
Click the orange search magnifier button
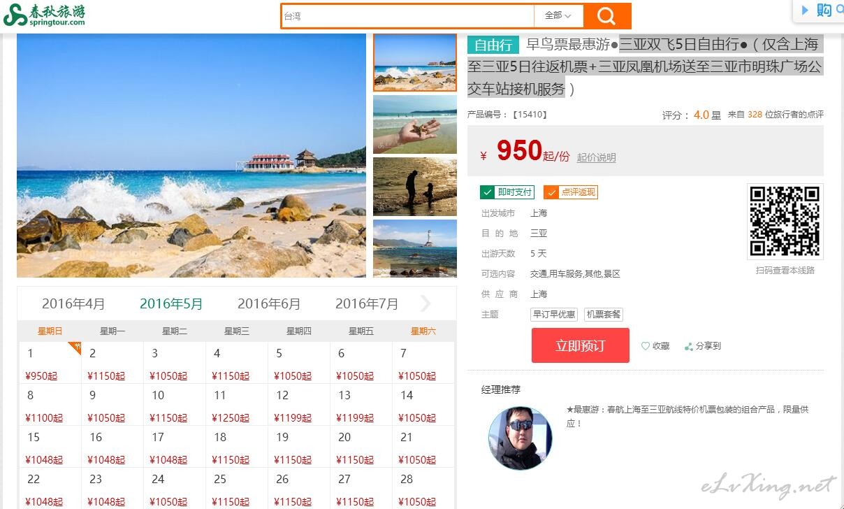pyautogui.click(x=606, y=16)
